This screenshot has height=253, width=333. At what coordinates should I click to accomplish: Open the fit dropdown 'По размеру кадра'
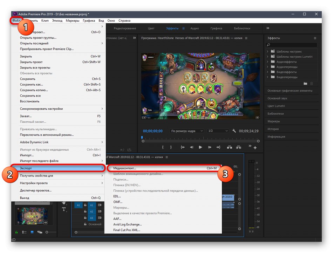point(187,131)
